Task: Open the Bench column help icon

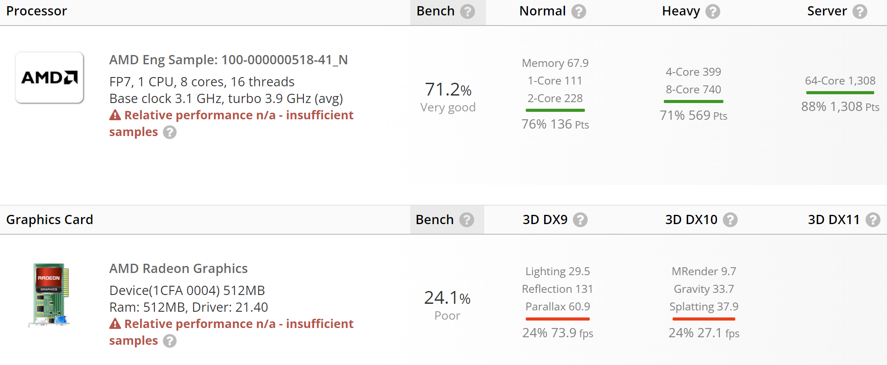Action: [x=468, y=12]
